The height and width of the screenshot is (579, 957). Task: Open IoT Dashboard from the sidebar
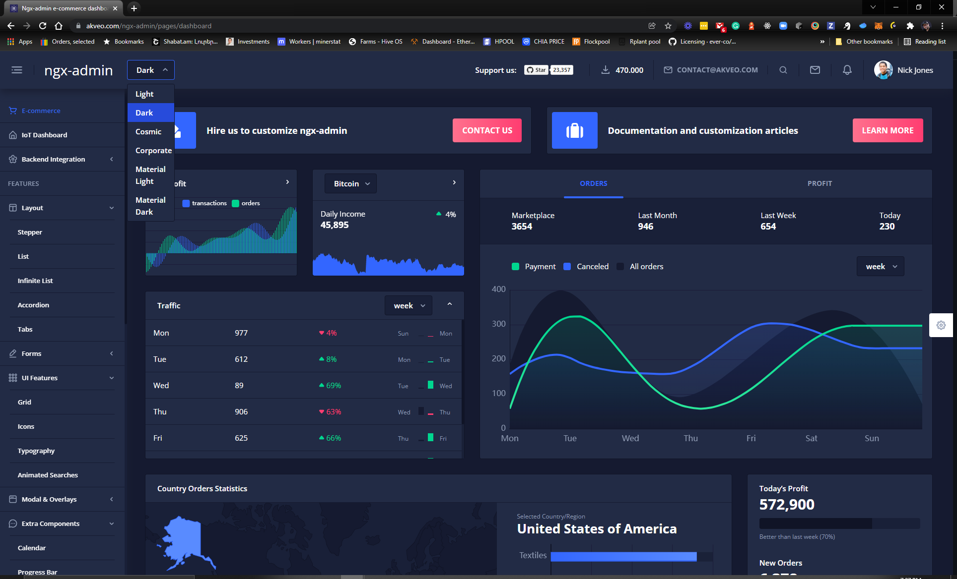click(44, 135)
